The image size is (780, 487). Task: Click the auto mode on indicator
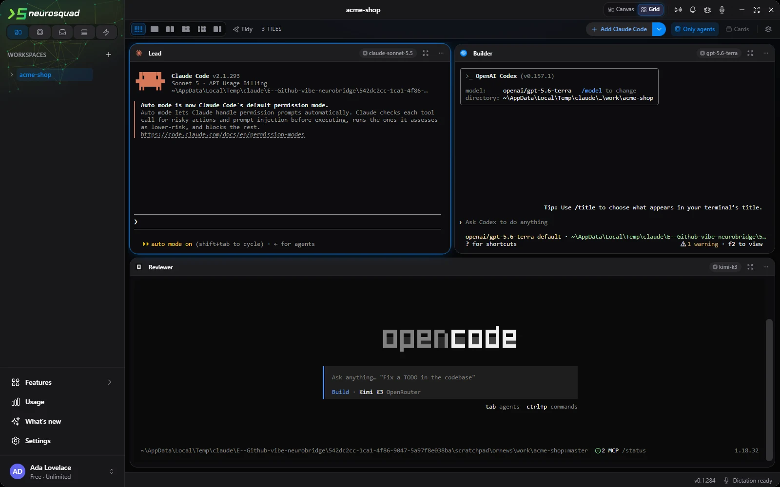pos(167,244)
